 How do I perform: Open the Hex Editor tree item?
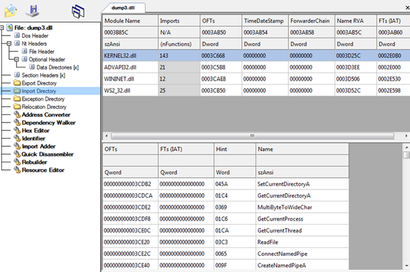click(36, 130)
